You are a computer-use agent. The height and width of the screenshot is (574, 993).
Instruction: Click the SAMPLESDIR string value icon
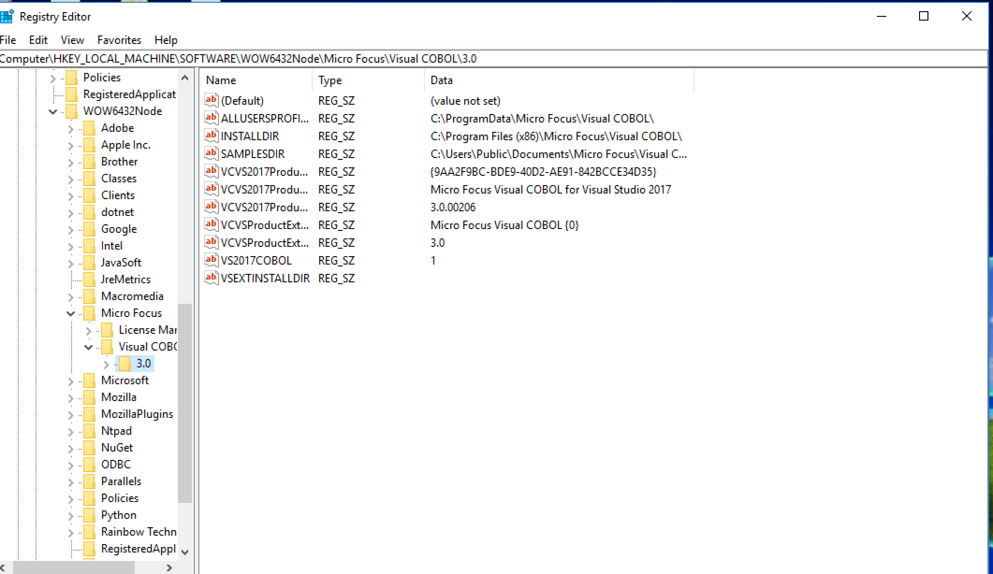212,154
